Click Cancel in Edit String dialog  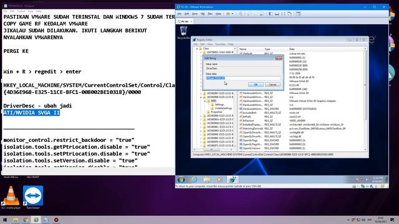tap(272, 85)
